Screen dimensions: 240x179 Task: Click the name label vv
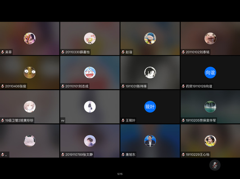click(x=63, y=121)
